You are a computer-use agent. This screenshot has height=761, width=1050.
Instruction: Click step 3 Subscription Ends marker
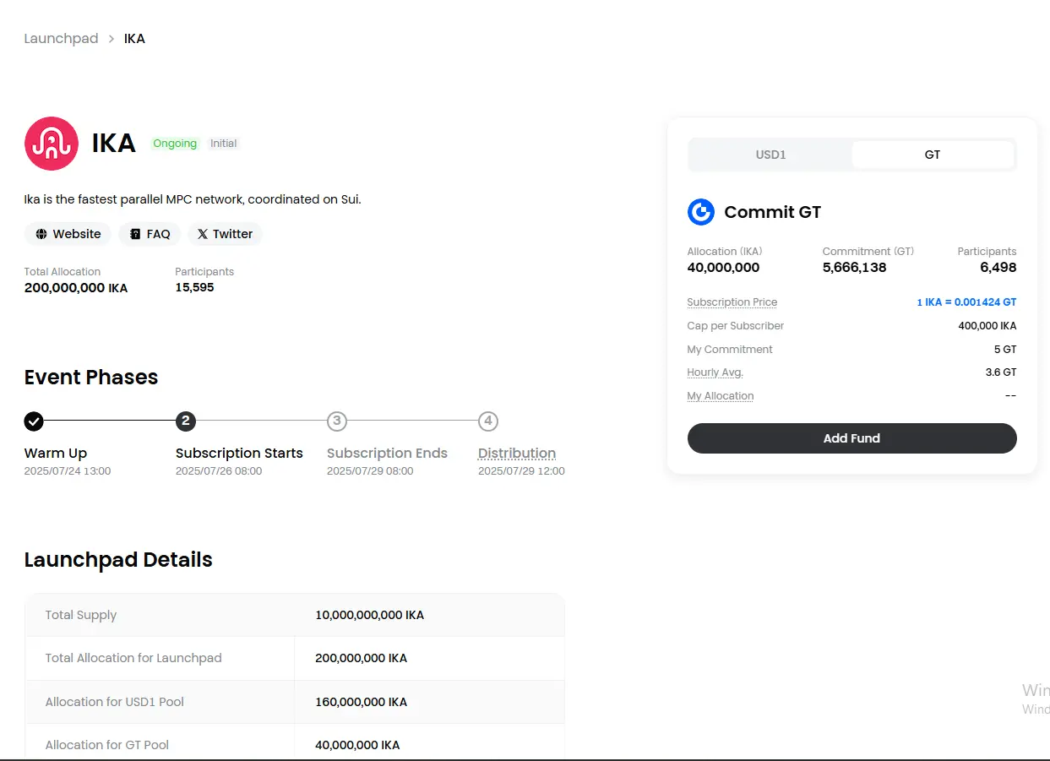click(x=337, y=421)
